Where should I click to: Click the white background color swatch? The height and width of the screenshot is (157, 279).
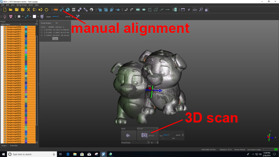coord(34,16)
